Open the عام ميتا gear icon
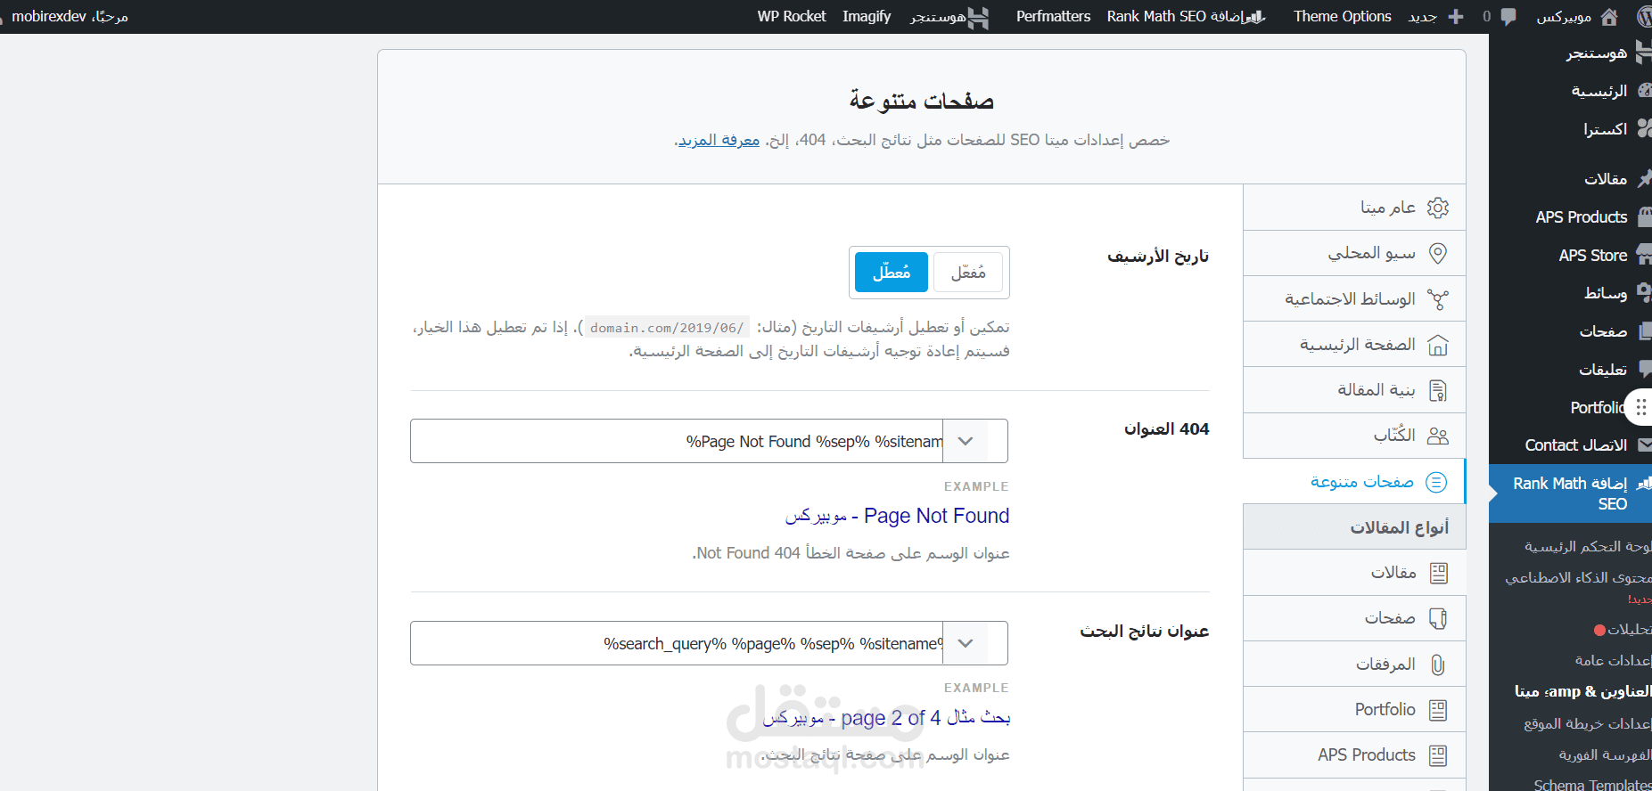Screen dimensions: 1652x791 click(1437, 208)
